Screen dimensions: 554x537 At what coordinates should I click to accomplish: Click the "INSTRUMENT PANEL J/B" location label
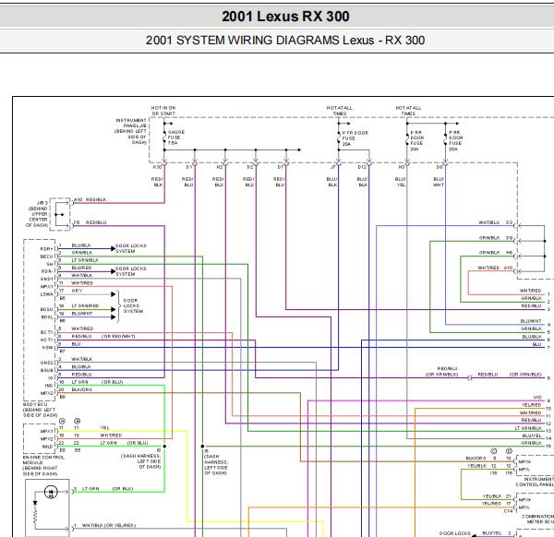[130, 131]
